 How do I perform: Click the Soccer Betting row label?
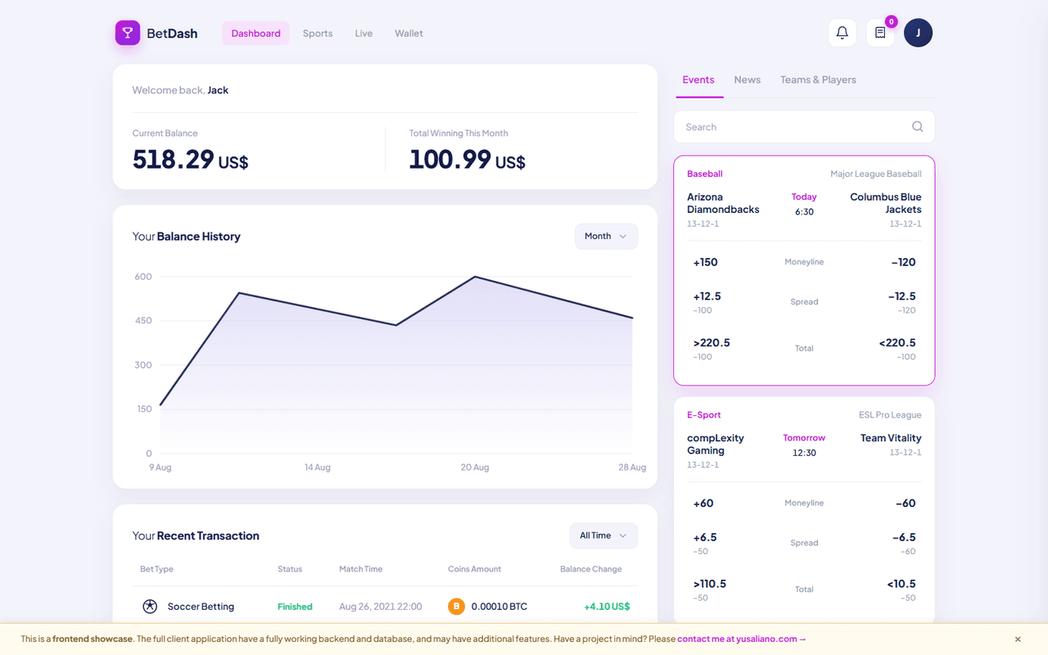point(201,607)
